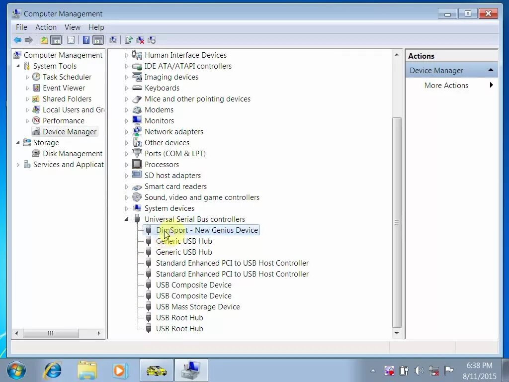Click the Forward arrow toolbar button
Image resolution: width=509 pixels, height=382 pixels.
28,40
